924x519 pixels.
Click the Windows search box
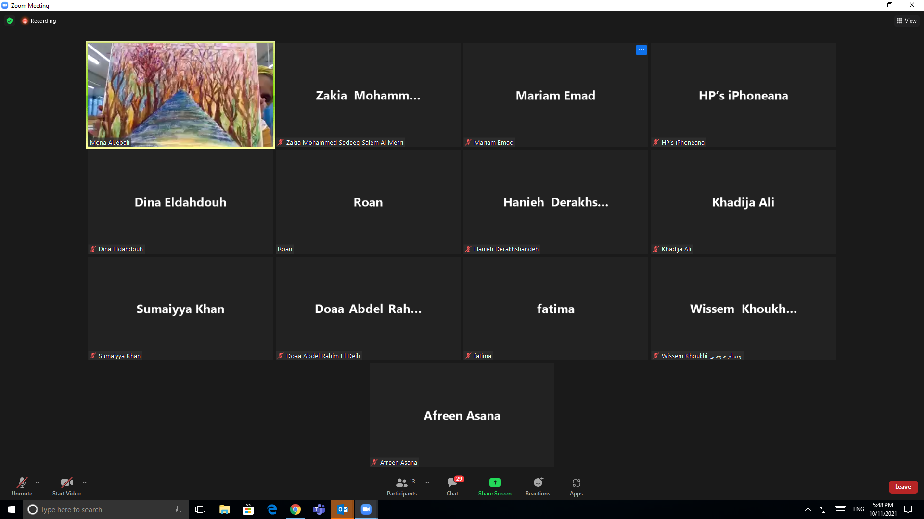[x=106, y=509]
